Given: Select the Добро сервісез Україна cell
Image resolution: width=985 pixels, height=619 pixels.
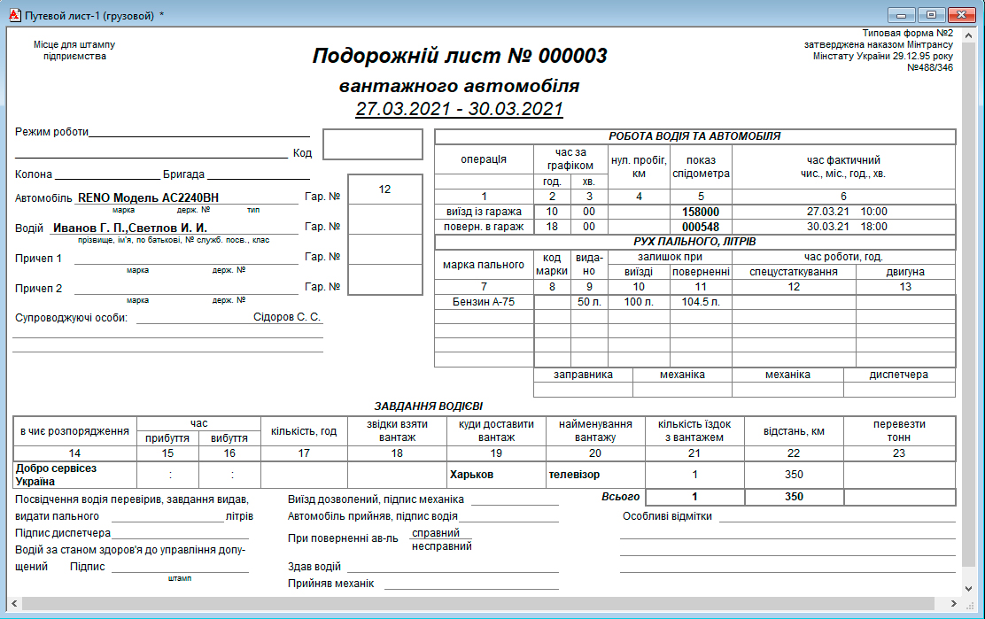Looking at the screenshot, I should (74, 476).
